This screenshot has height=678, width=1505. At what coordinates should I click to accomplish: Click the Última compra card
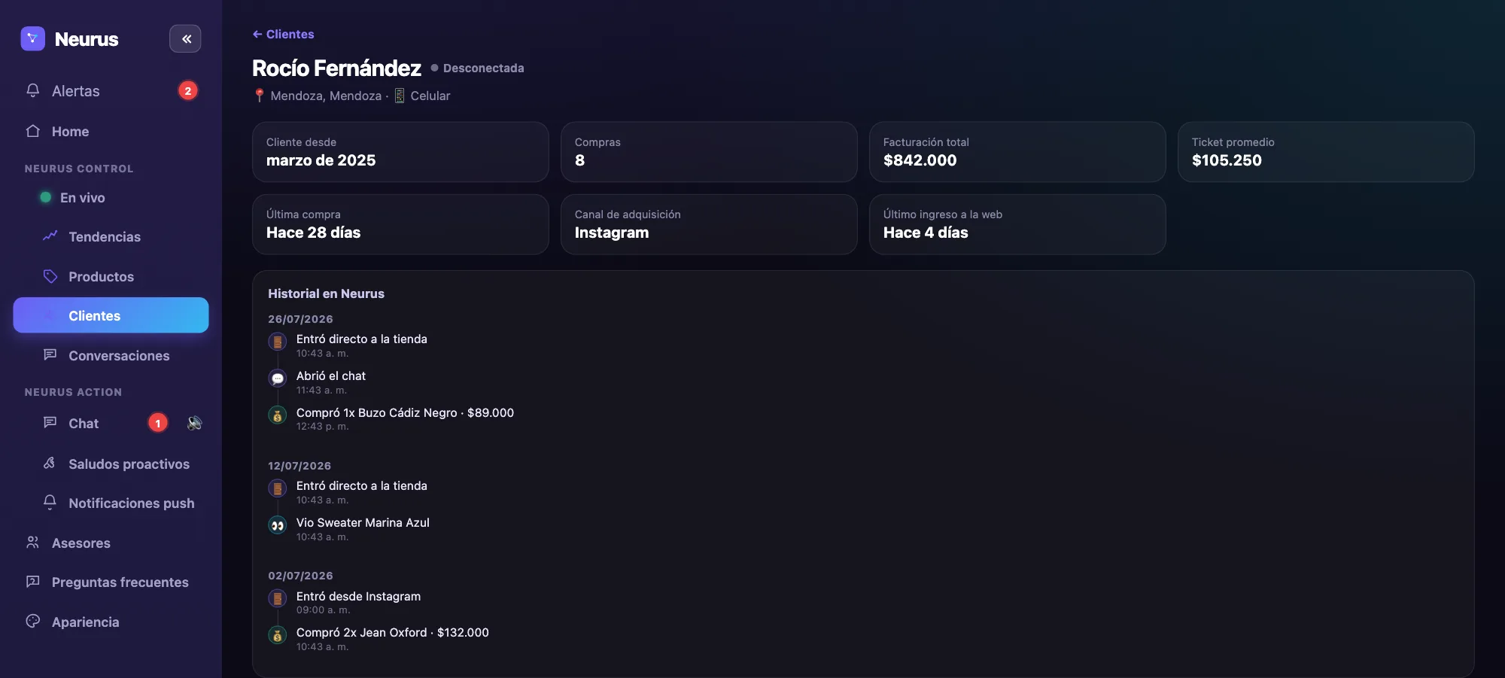pyautogui.click(x=400, y=224)
